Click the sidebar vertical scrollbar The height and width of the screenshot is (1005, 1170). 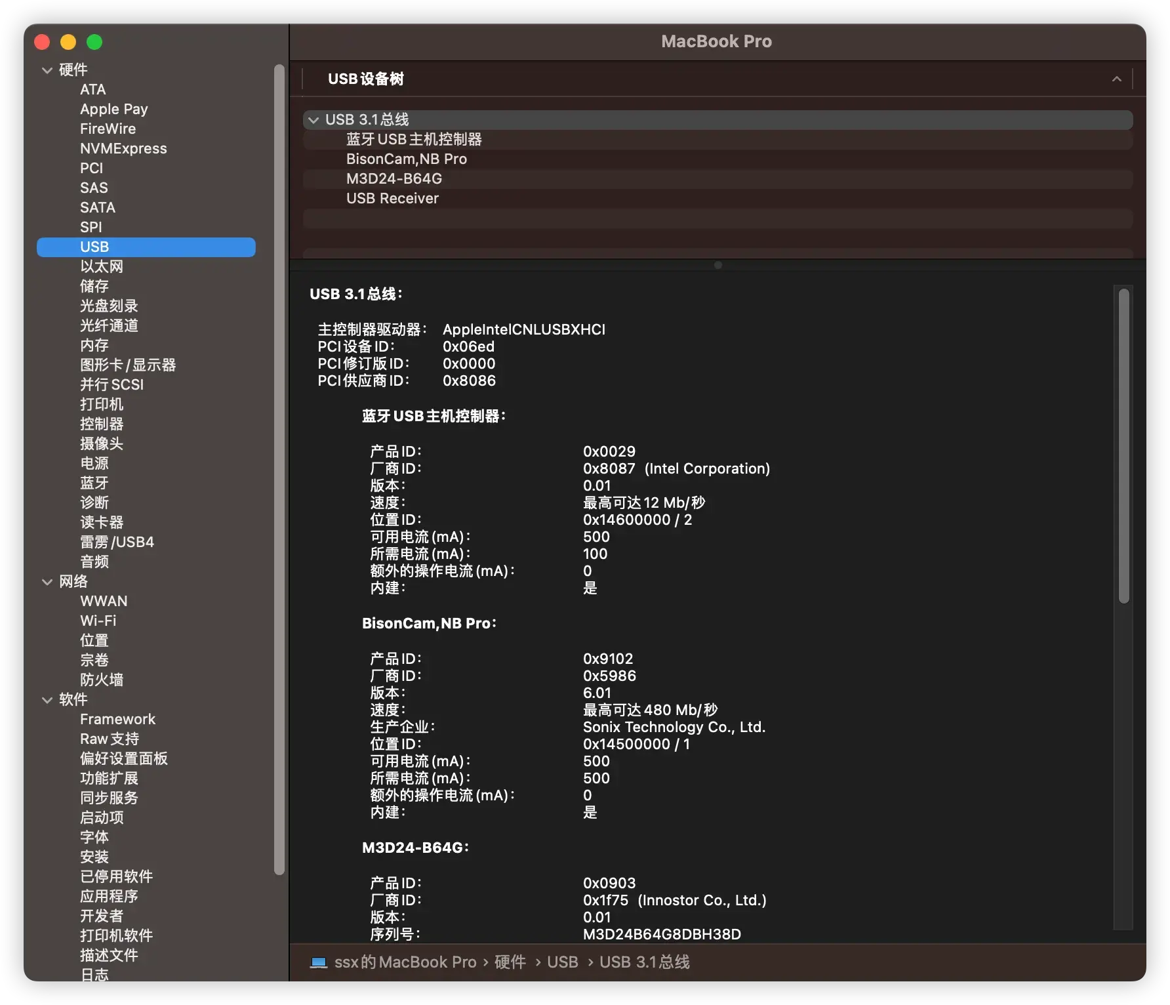point(279,469)
